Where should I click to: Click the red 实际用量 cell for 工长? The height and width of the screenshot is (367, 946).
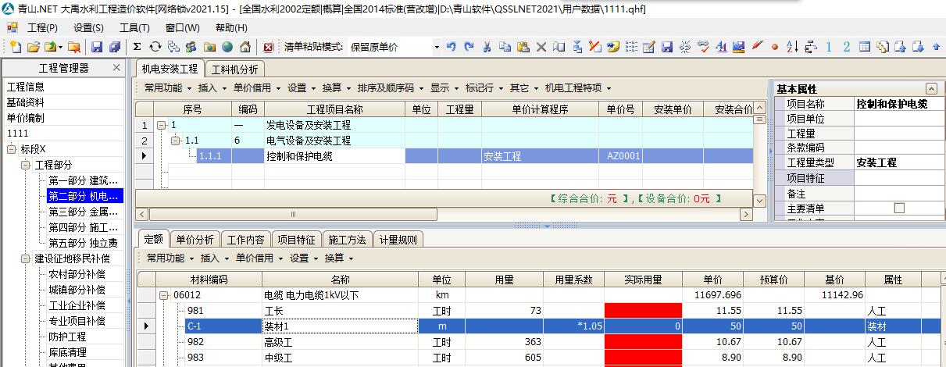tap(643, 311)
